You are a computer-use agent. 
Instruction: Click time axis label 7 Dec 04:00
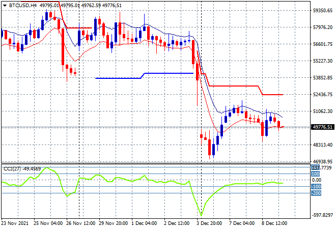pyautogui.click(x=242, y=223)
